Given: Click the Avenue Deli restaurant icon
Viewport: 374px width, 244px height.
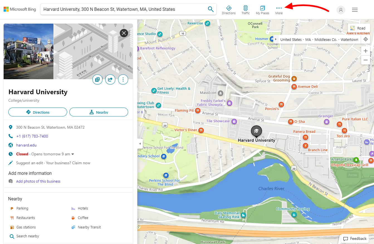Looking at the screenshot, I should point(294,87).
